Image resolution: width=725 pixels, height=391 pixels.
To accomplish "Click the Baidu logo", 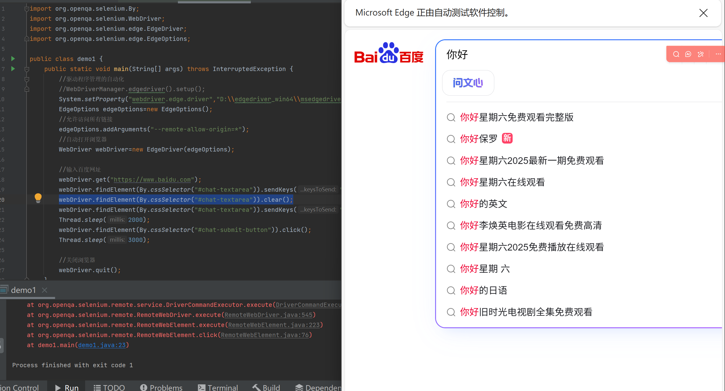I will point(389,53).
